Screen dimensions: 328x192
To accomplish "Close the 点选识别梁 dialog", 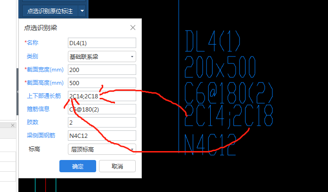I will 133,28.
